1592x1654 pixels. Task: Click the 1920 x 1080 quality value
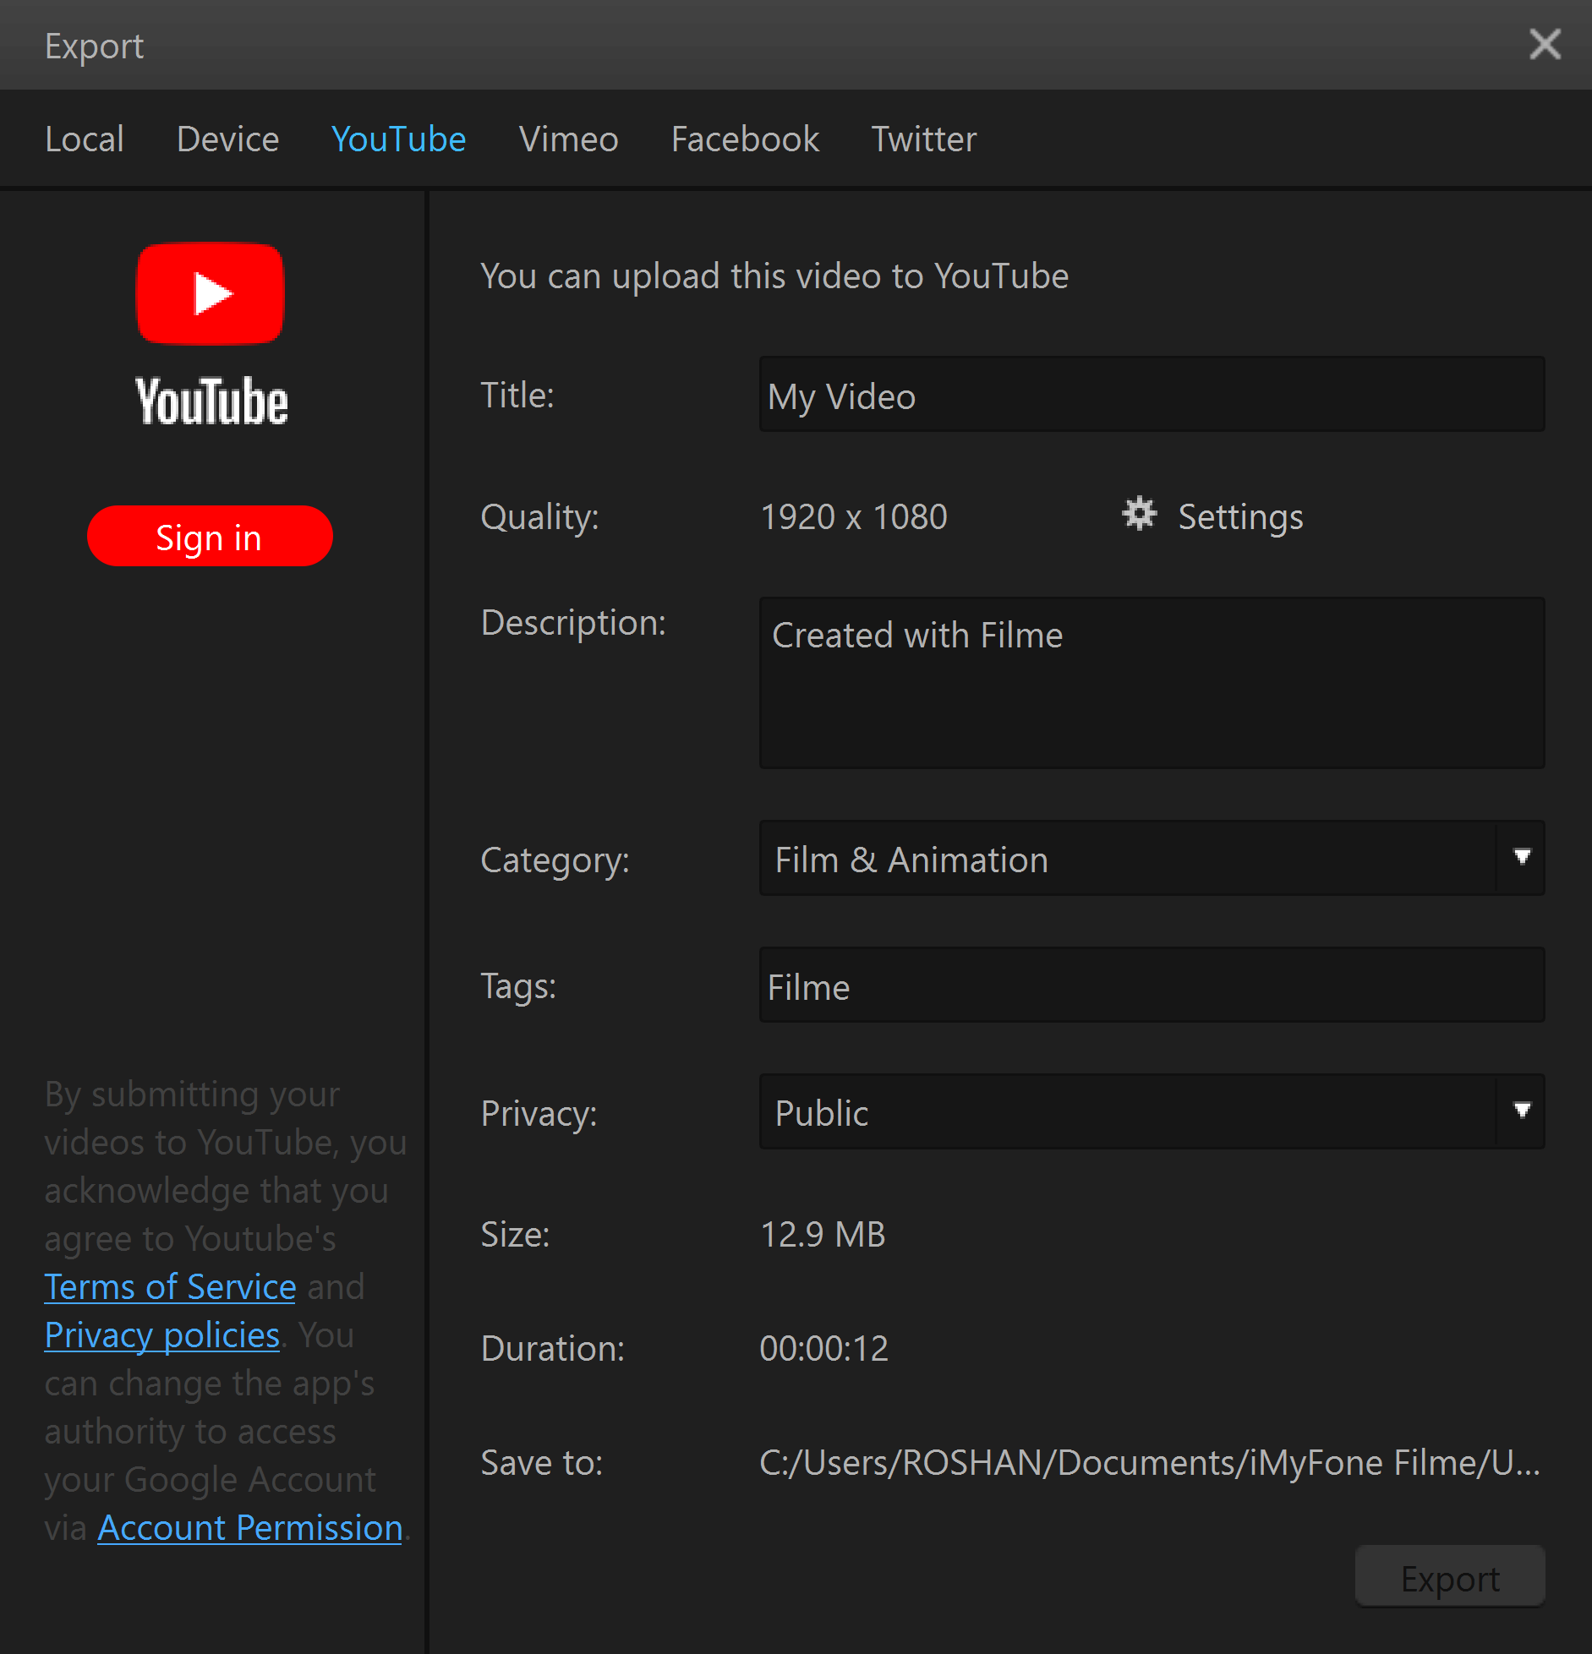click(x=853, y=516)
